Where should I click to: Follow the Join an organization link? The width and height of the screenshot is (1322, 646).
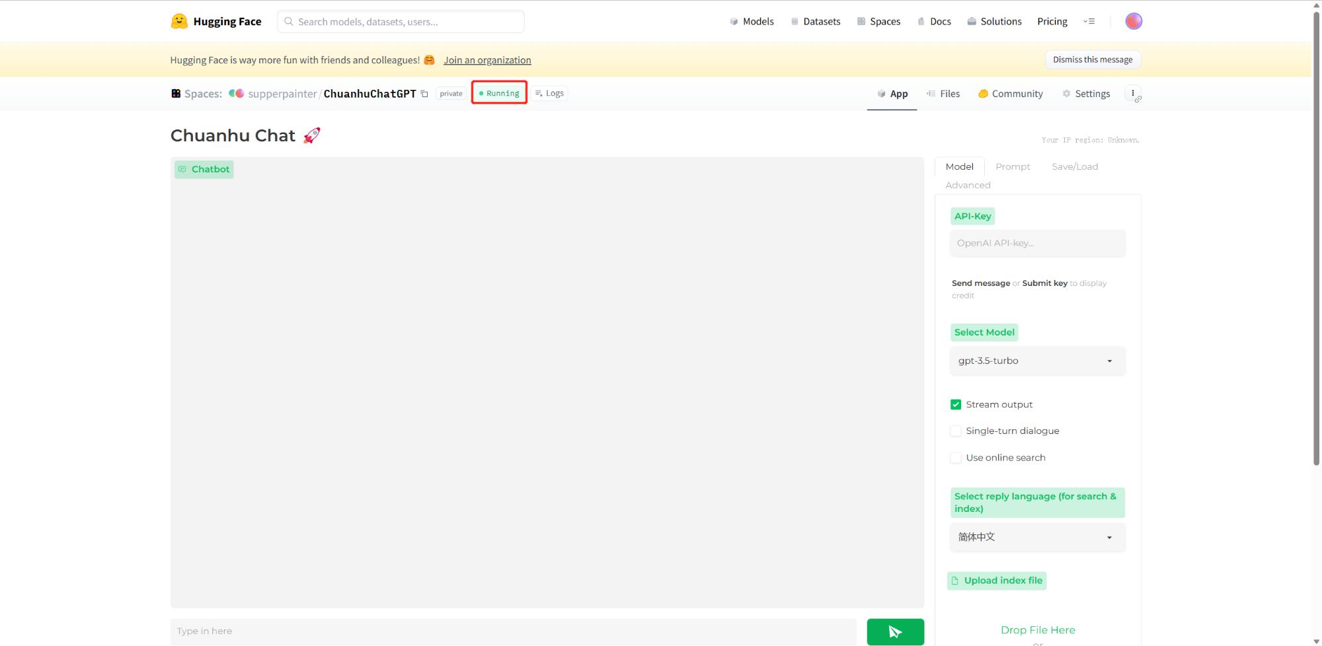[487, 60]
